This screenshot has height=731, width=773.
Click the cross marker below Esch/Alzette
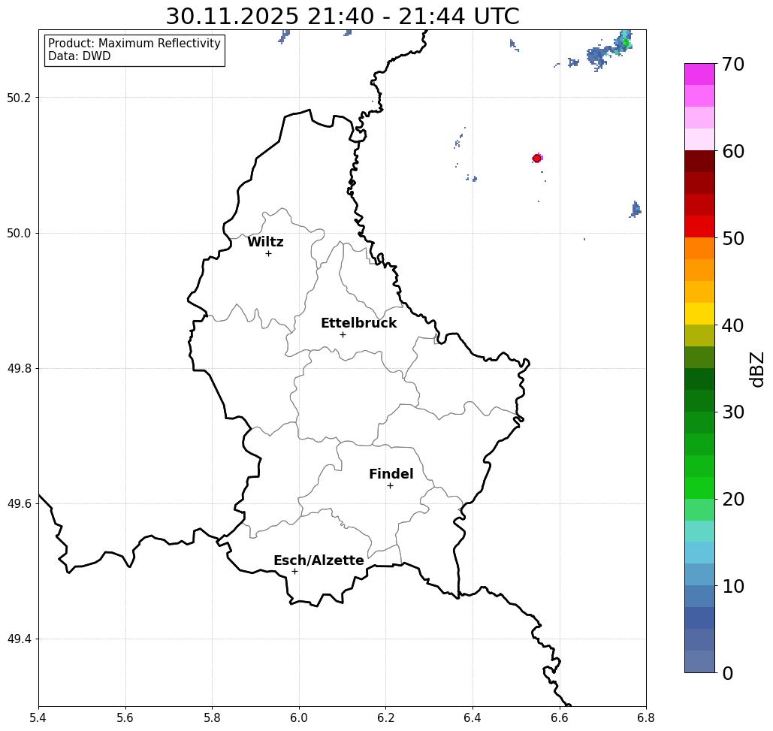[x=294, y=571]
